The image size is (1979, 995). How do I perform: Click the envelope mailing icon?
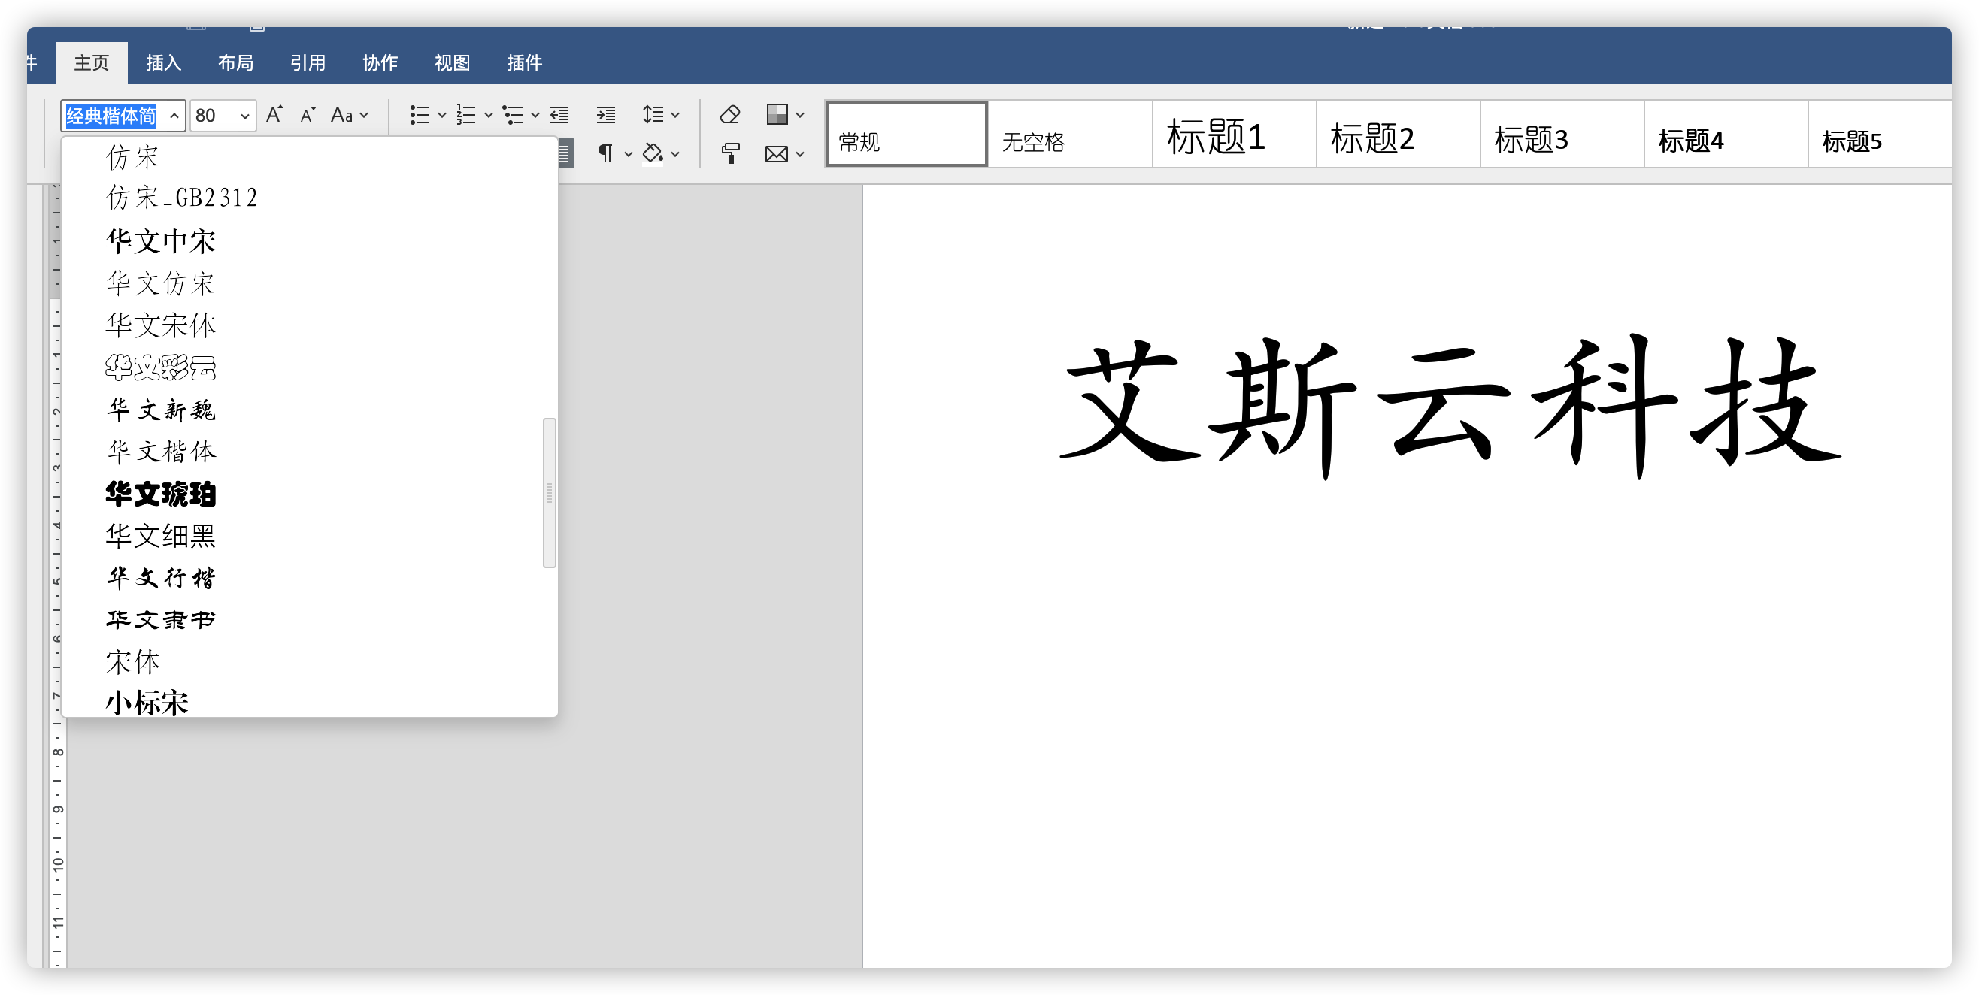click(x=775, y=153)
